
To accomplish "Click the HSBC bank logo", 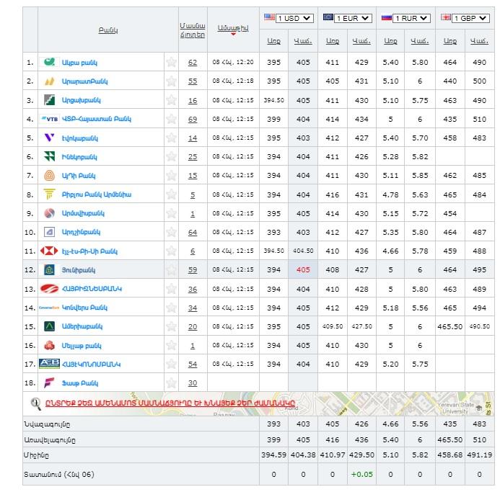I will coord(50,251).
